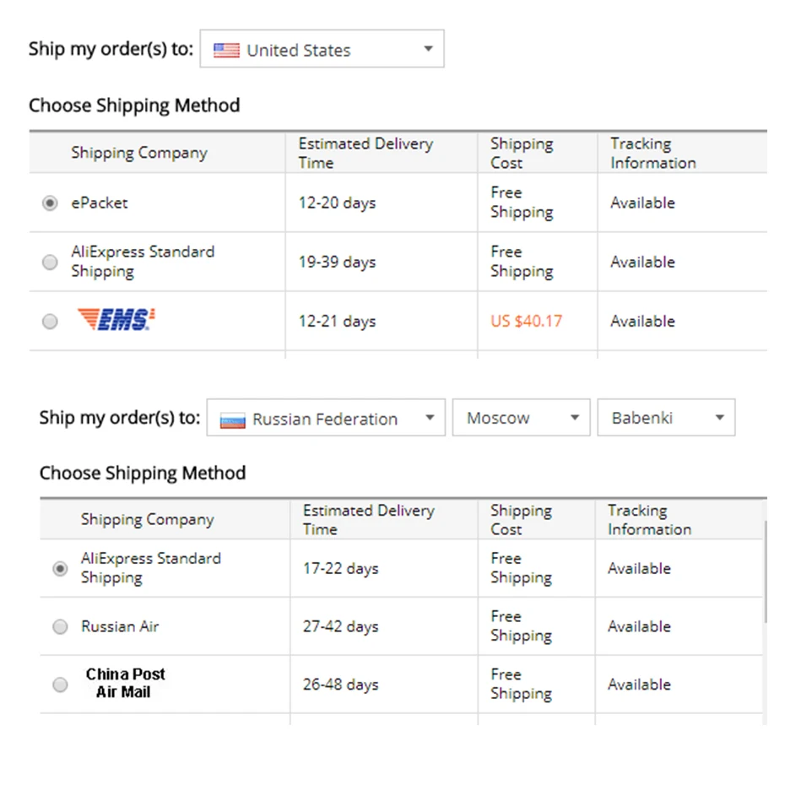Click the 12-20 days ePacket delivery estimate

coord(337,203)
